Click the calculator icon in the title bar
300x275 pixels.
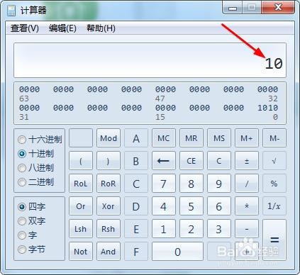click(11, 11)
